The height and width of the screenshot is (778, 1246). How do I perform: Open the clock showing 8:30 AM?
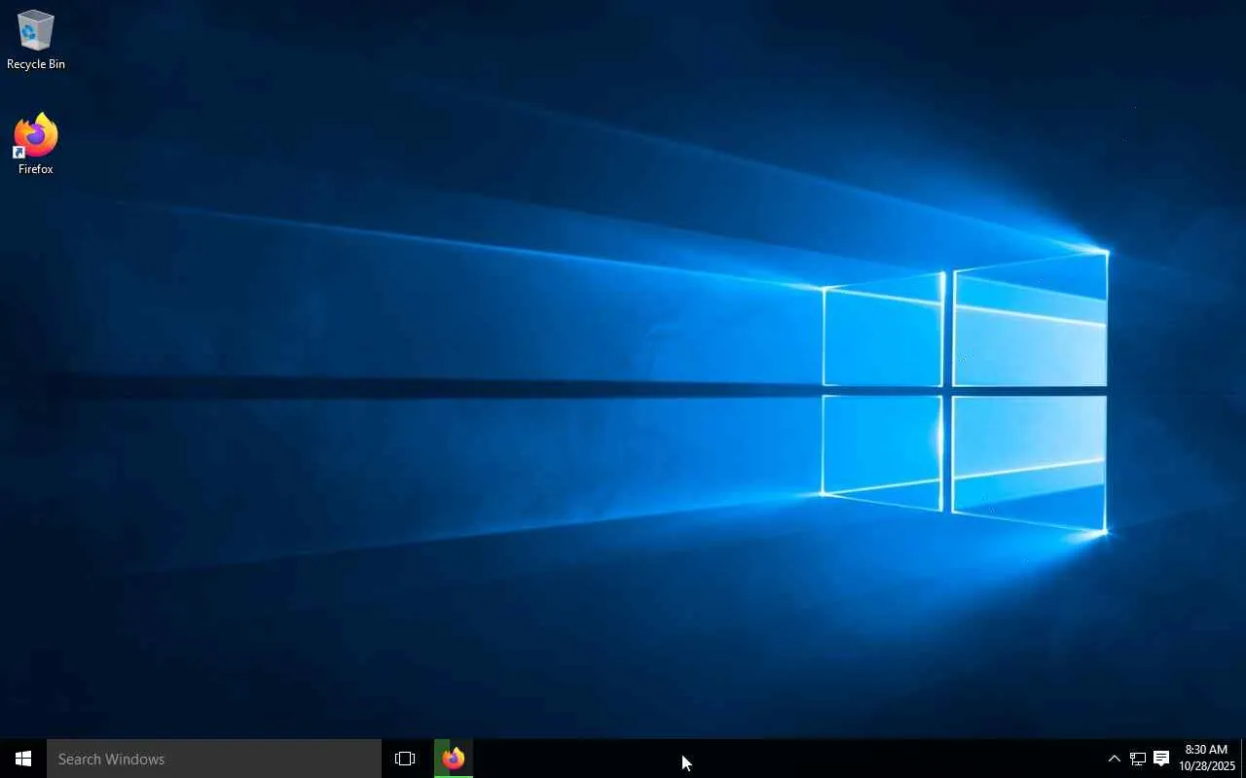[x=1207, y=758]
